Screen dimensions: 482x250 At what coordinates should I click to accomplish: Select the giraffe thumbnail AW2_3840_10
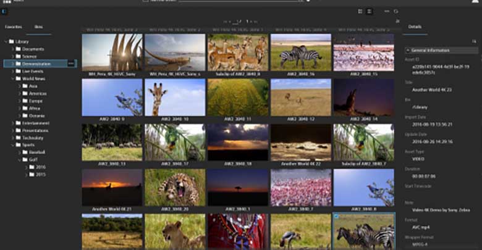point(175,97)
